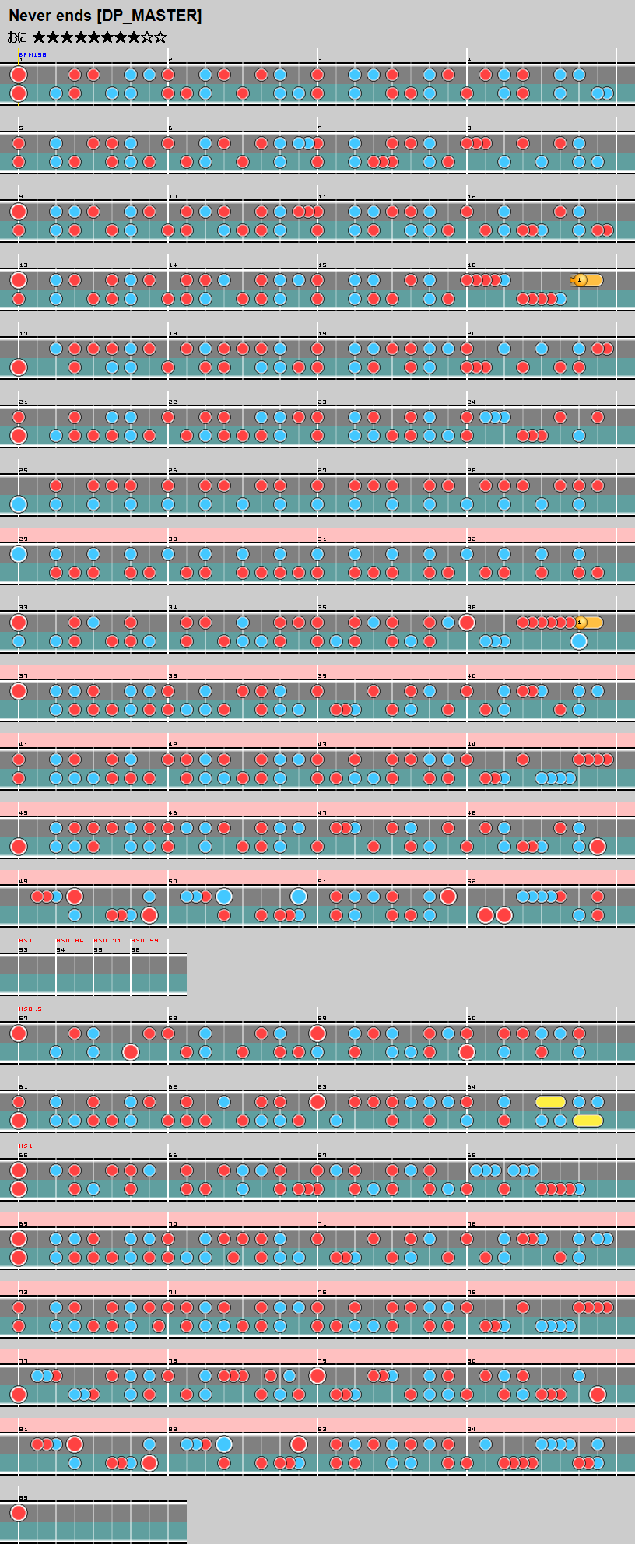Click the measure 69 number marker
635x1544 pixels.
23,1224
